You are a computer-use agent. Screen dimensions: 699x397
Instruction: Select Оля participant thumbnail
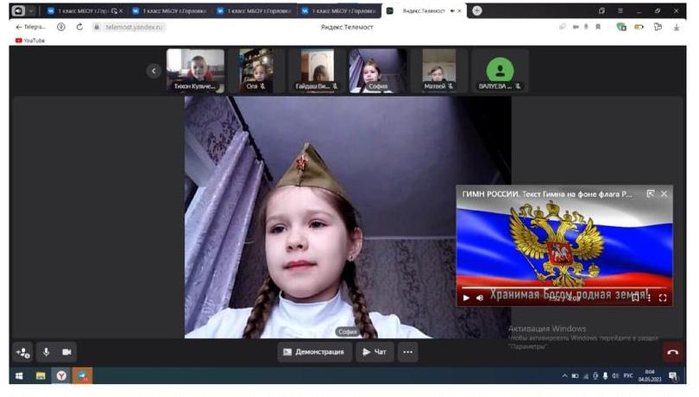[256, 71]
